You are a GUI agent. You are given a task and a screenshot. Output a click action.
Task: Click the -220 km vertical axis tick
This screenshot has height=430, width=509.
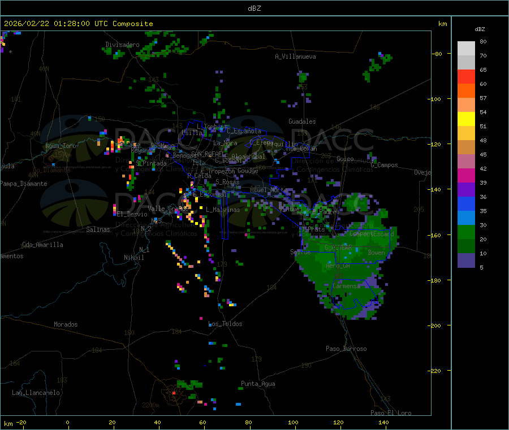[x=435, y=371]
